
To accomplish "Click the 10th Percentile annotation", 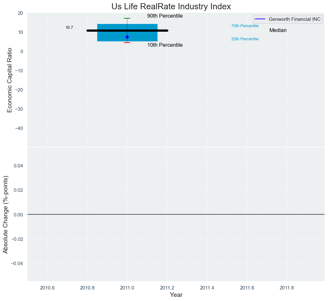I will click(x=165, y=45).
